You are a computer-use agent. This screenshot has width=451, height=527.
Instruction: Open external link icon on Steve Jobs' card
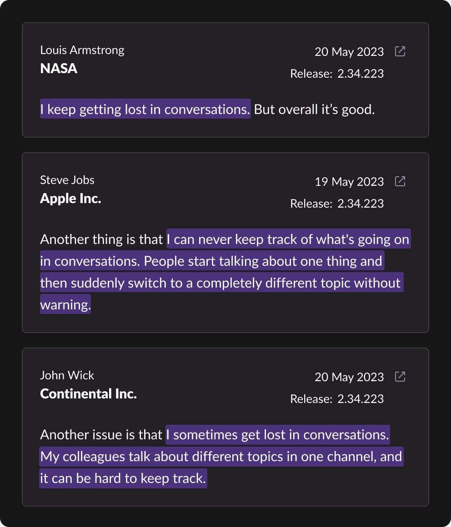pyautogui.click(x=400, y=181)
